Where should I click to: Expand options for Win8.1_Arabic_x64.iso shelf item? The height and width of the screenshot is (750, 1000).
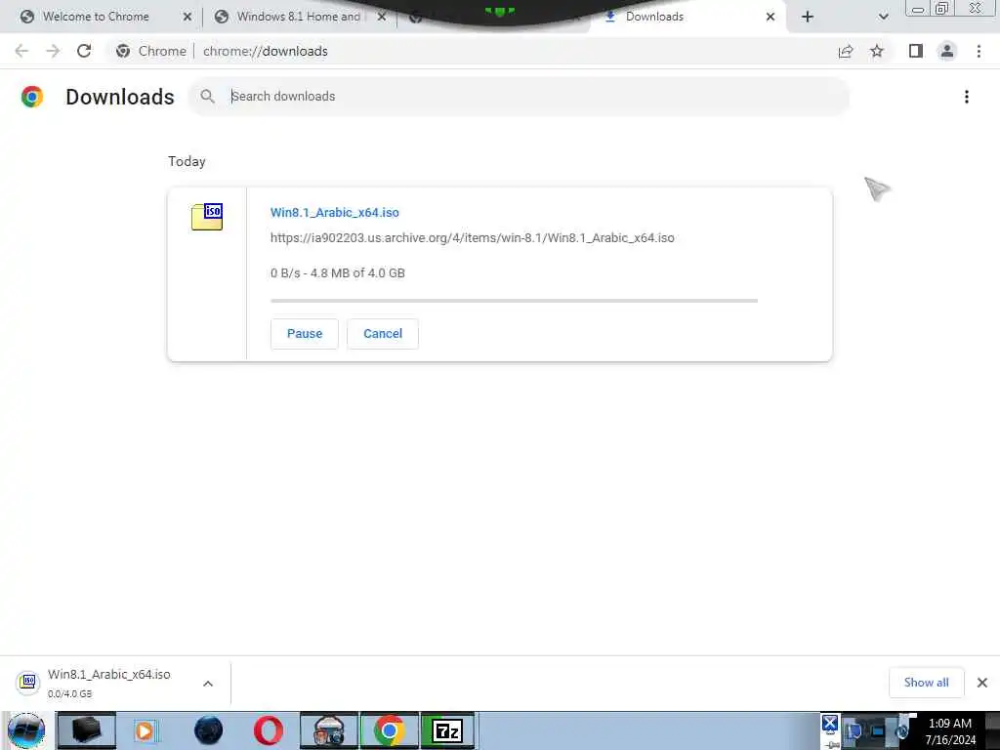(208, 684)
